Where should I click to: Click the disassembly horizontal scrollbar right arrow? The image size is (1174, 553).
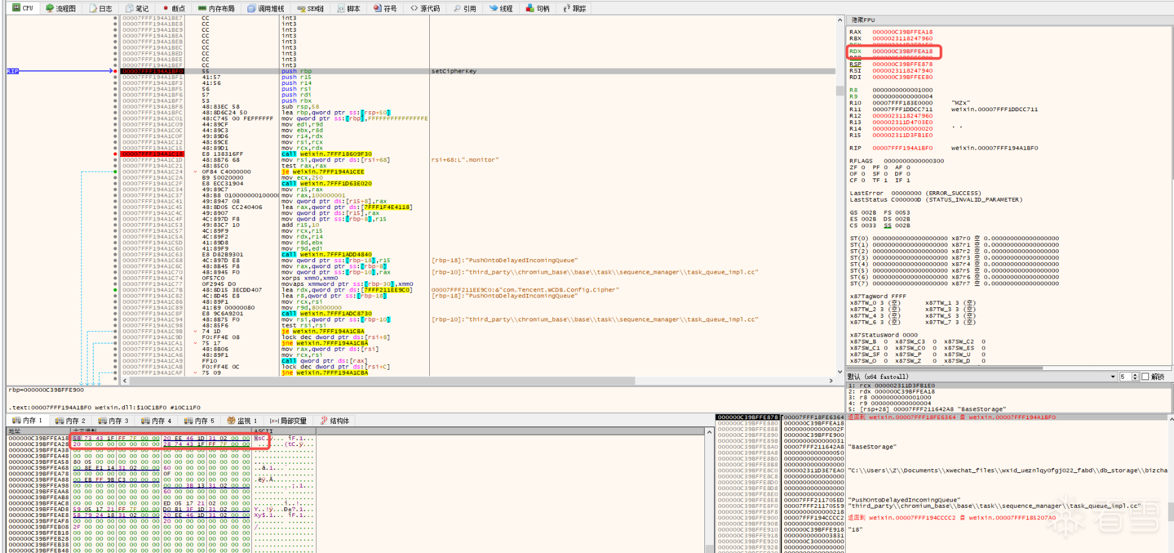click(x=831, y=381)
